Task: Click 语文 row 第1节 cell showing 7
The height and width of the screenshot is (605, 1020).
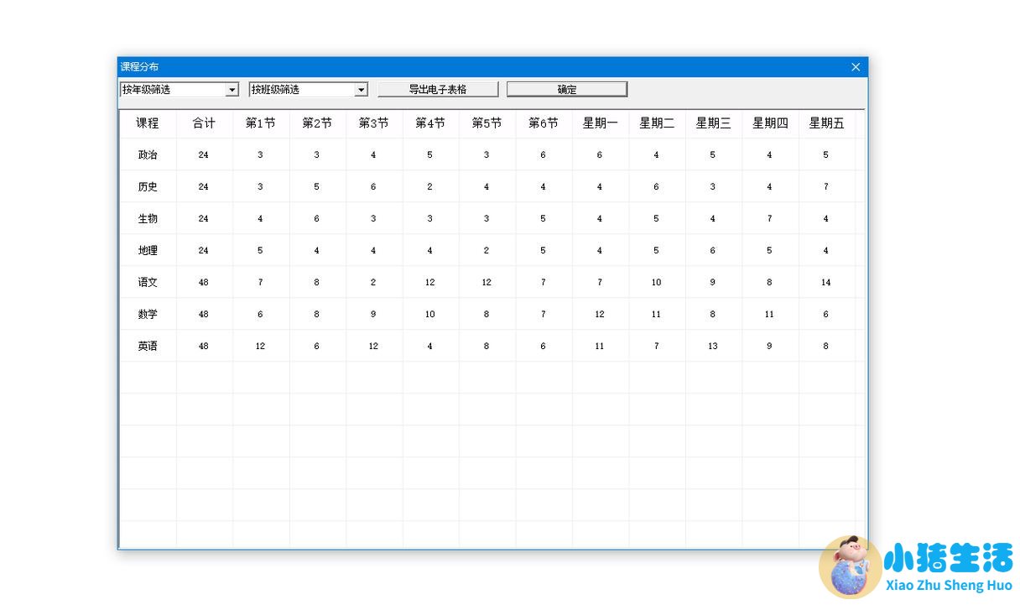Action: tap(260, 283)
